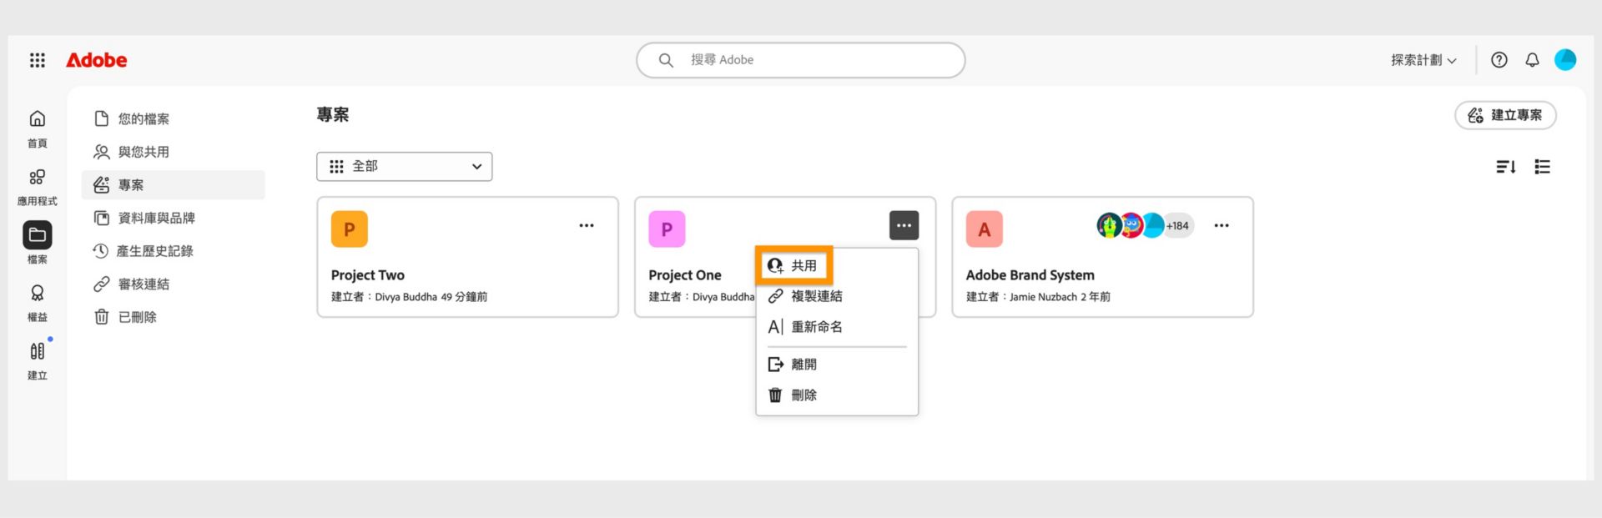
Task: Switch to list view icon
Action: pos(1542,167)
